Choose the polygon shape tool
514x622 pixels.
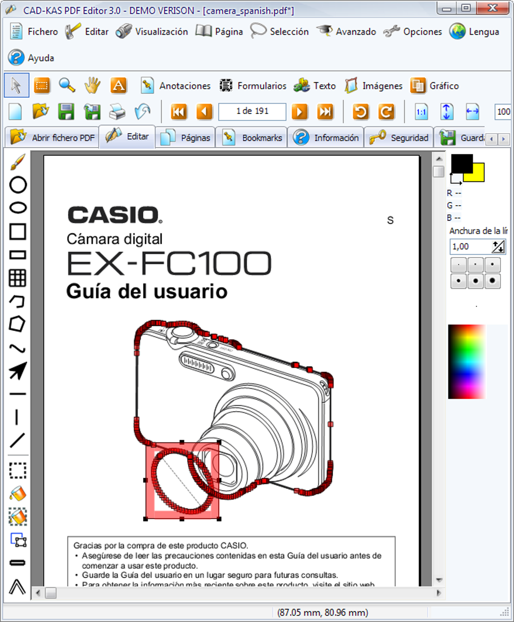pos(18,324)
